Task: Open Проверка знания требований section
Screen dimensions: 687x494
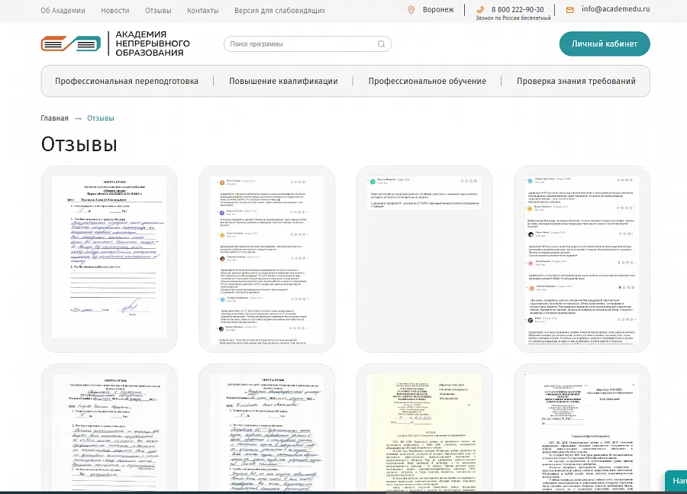Action: point(576,81)
